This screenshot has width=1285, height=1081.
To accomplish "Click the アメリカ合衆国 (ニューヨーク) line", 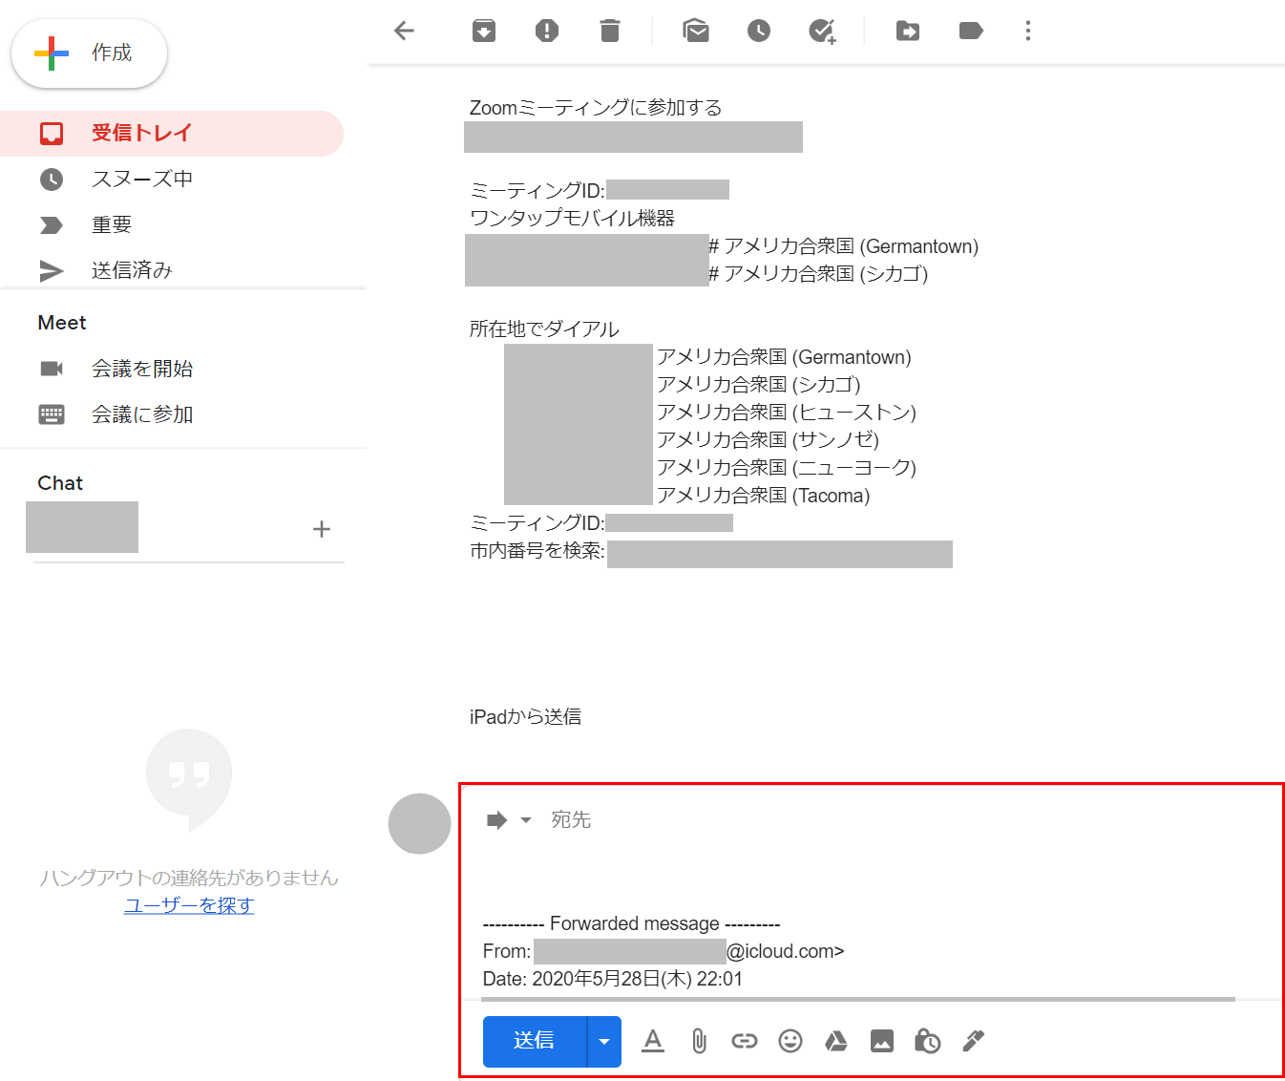I will tap(787, 468).
